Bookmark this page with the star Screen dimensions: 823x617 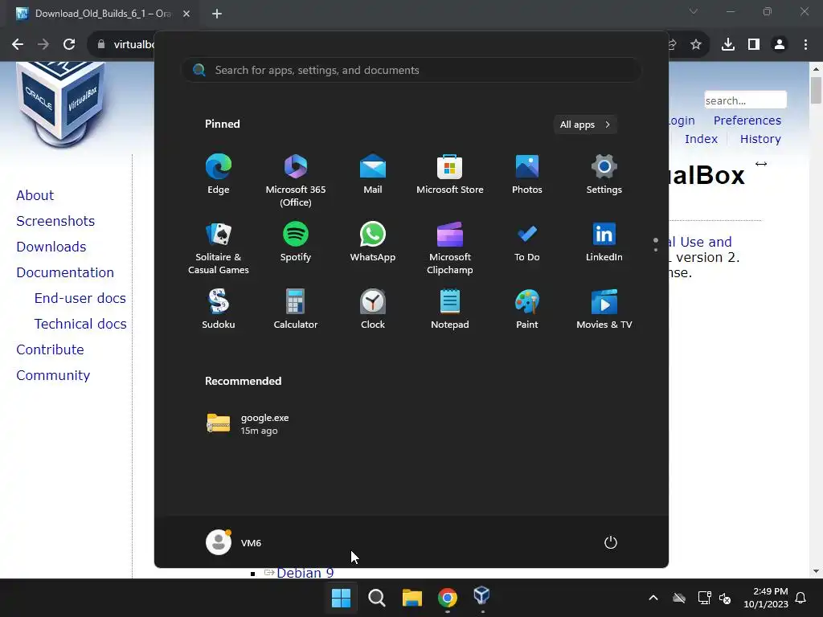[696, 45]
